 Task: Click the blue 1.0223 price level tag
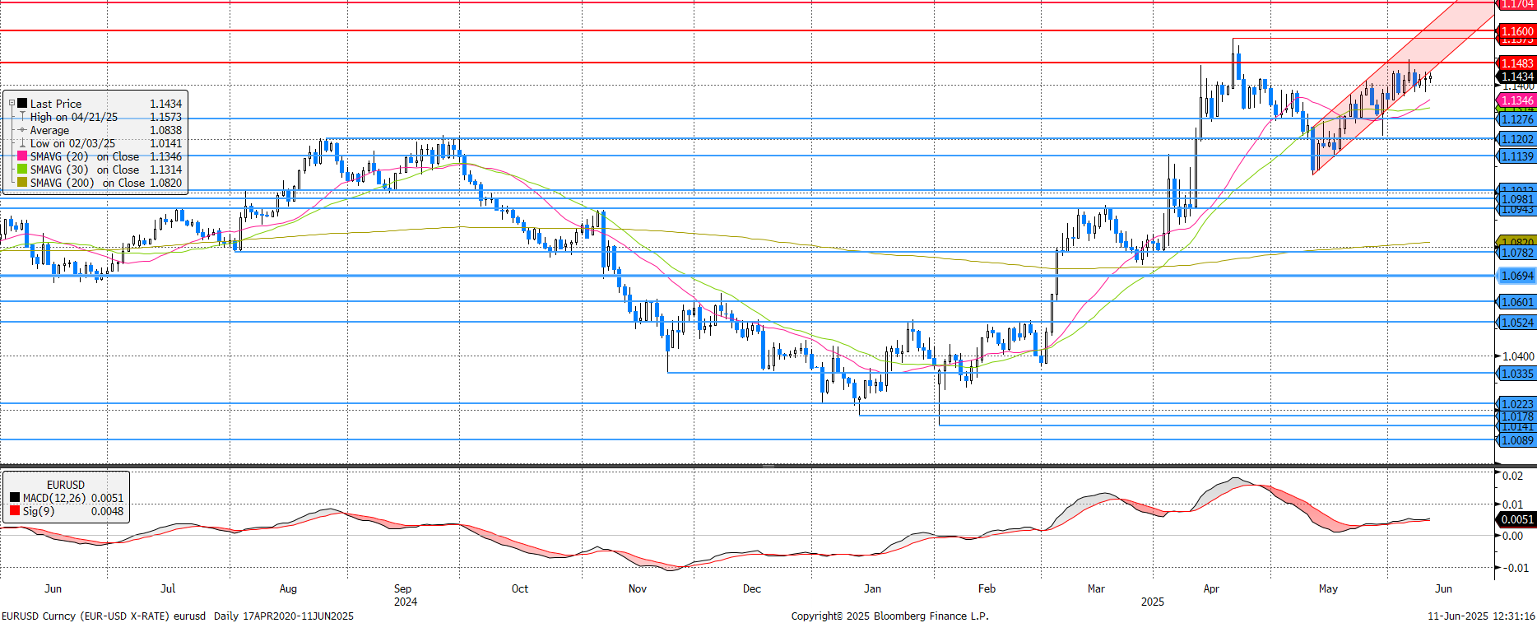(x=1516, y=404)
